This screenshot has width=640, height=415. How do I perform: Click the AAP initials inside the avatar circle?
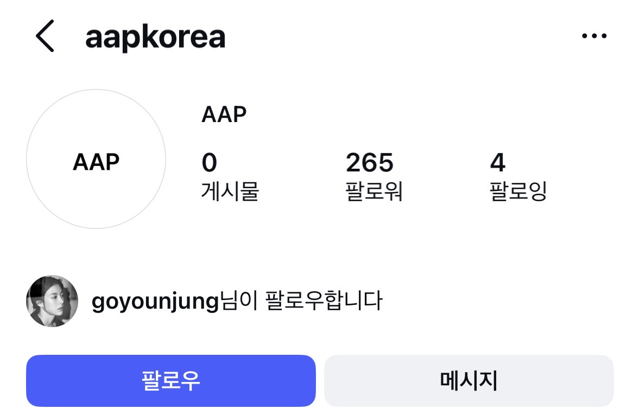point(96,162)
